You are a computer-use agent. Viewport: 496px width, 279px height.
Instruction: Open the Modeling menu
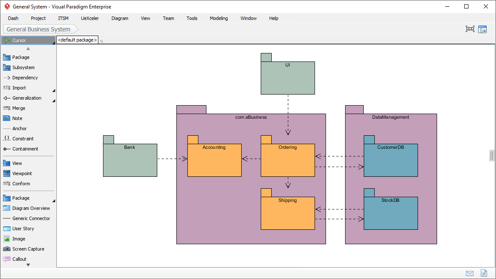pos(219,18)
